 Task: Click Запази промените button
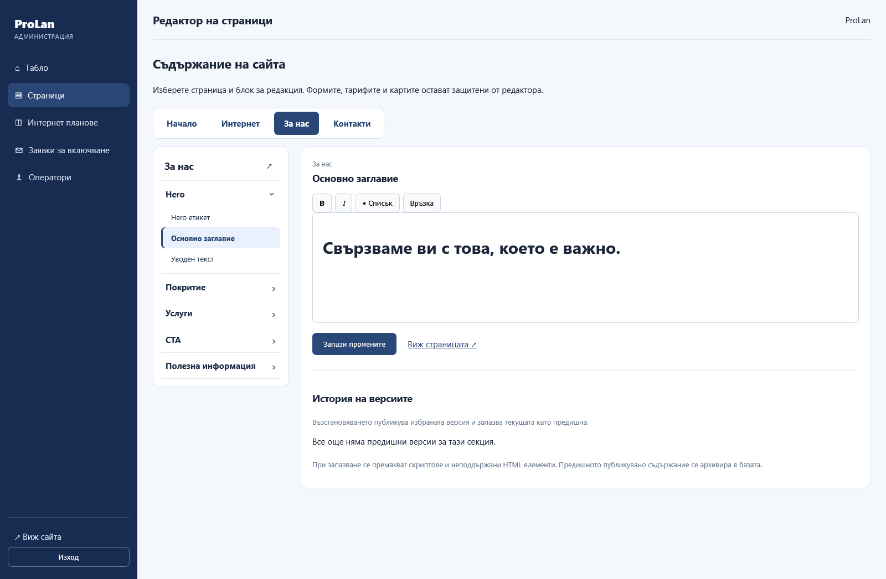click(354, 344)
